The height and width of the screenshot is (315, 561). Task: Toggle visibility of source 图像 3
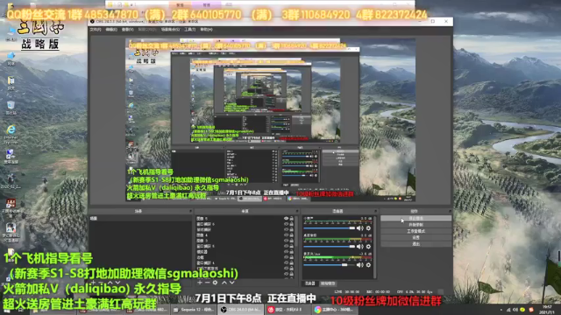pos(286,241)
